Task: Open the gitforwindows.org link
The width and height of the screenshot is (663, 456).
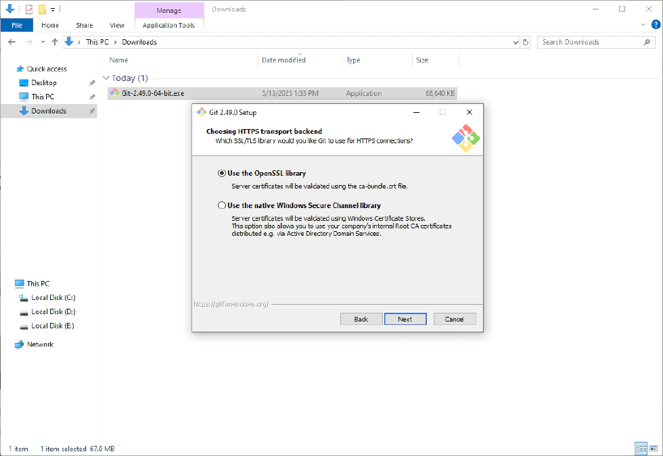Action: point(231,304)
